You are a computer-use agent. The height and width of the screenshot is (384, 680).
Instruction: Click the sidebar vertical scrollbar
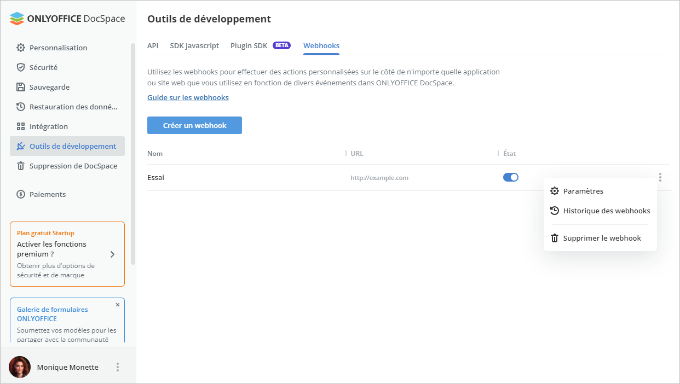point(132,155)
